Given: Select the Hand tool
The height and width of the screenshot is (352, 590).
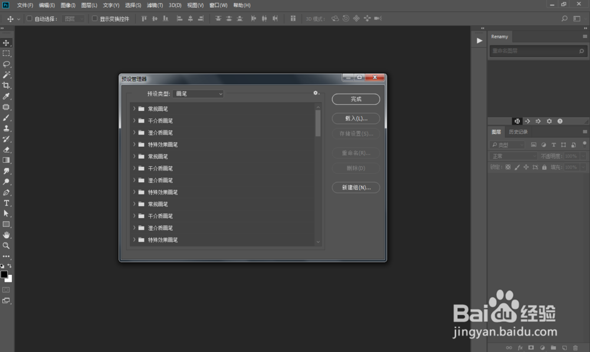Looking at the screenshot, I should 6,235.
